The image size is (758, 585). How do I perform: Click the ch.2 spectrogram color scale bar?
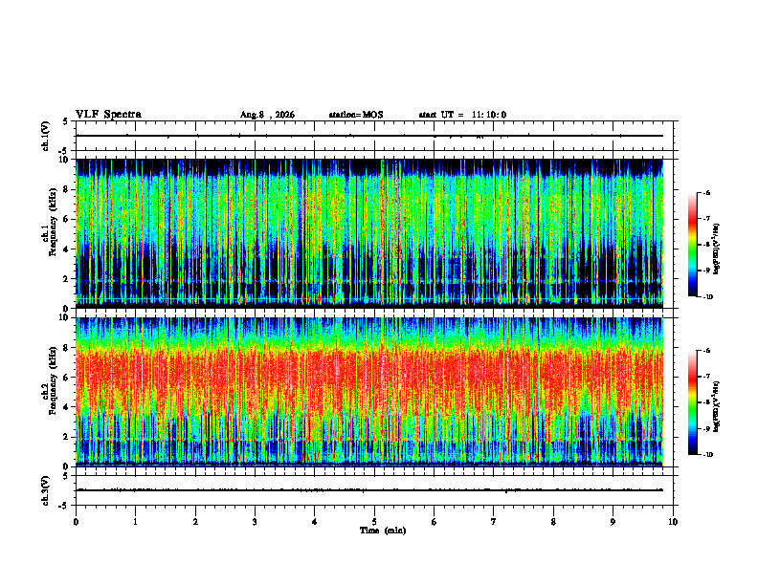pos(692,402)
